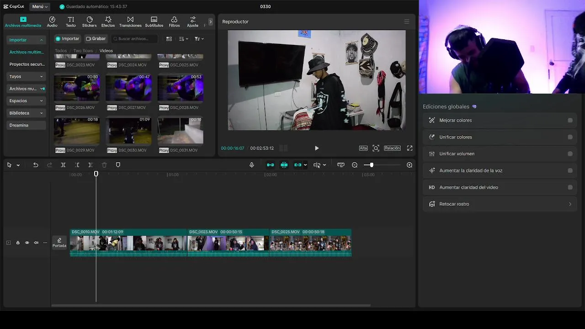Show more toolbar tabs with the arrow

210,21
